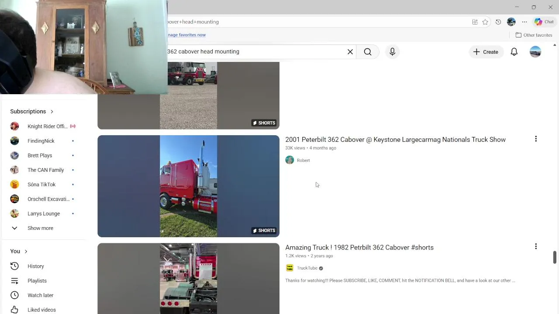Expand the You section chevron

click(26, 251)
